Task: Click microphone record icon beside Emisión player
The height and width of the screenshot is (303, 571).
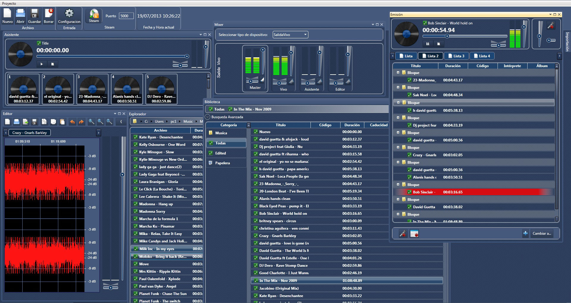Action: (x=551, y=26)
